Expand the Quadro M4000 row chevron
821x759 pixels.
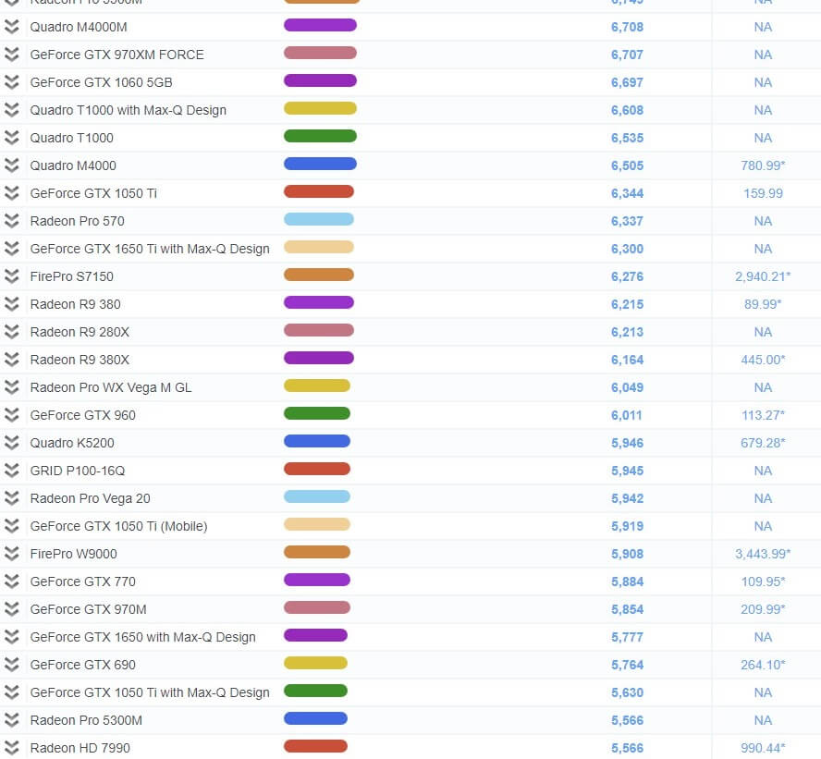[x=11, y=165]
